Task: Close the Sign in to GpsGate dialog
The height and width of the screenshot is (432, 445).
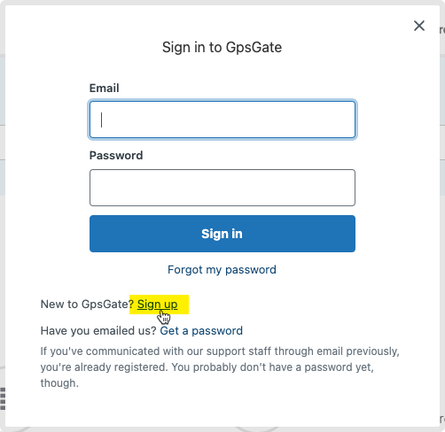Action: pyautogui.click(x=419, y=26)
